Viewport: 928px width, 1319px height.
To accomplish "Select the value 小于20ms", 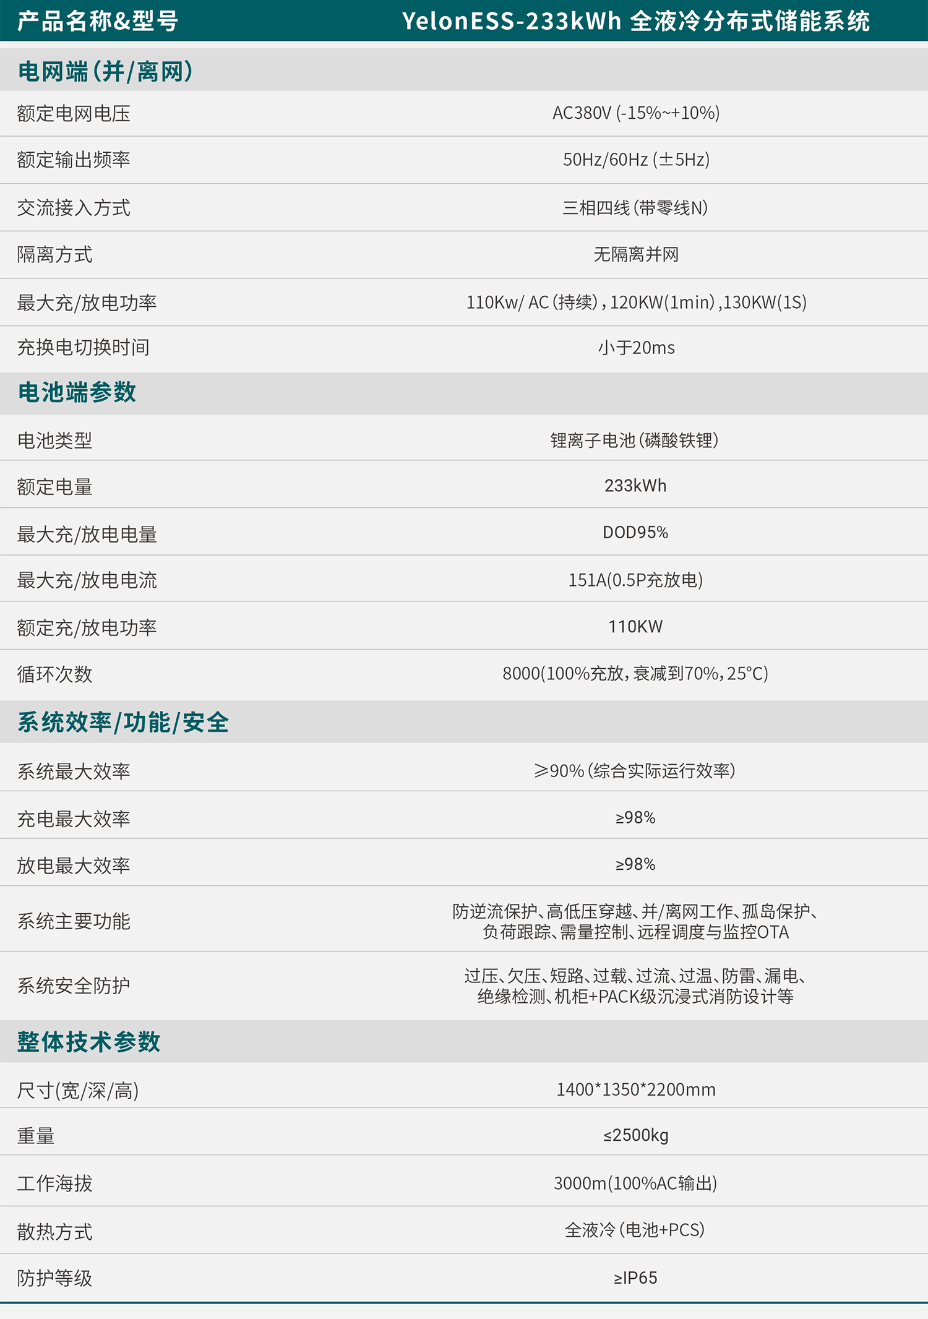I will pos(636,348).
